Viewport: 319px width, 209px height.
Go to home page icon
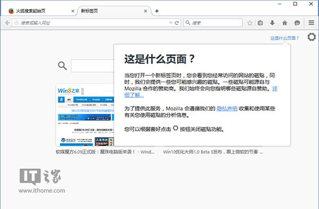point(285,23)
